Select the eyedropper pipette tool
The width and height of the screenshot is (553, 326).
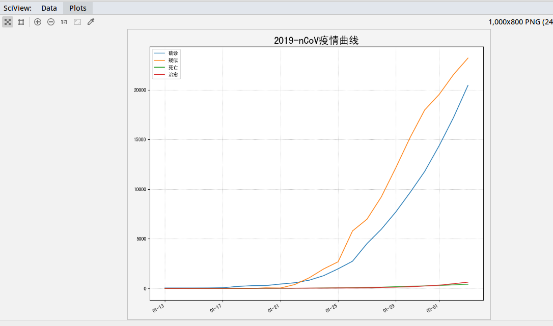click(91, 22)
